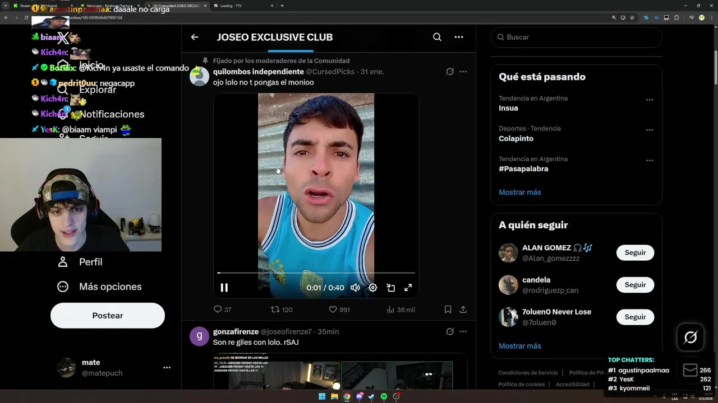
Task: Open Notificaciones in sidebar
Action: (x=101, y=114)
